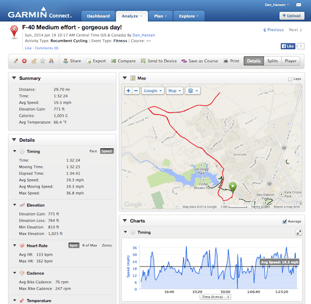Uncheck the Average checkbox in Charts
The height and width of the screenshot is (304, 311).
(x=285, y=221)
